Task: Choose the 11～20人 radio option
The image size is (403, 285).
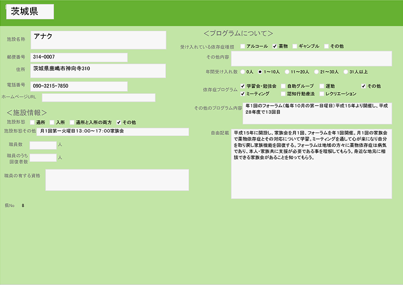Action: point(287,71)
